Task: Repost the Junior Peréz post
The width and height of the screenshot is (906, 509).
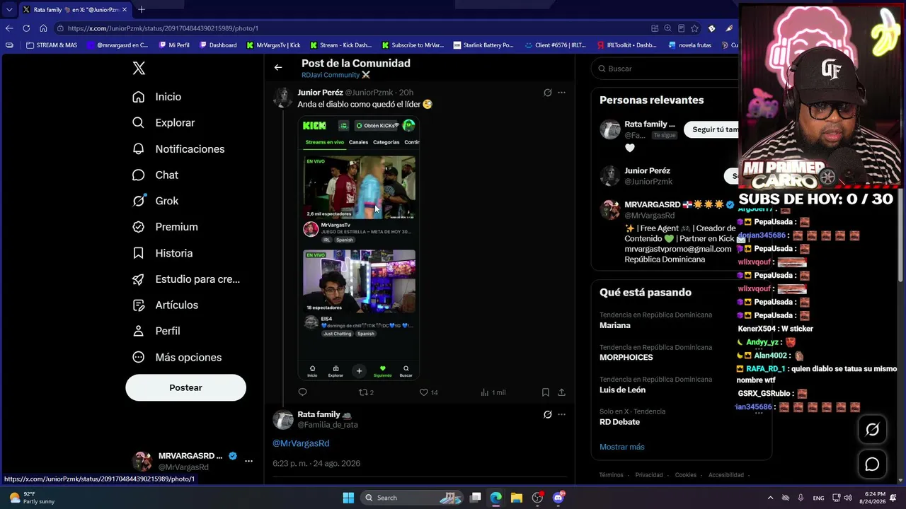Action: tap(366, 392)
